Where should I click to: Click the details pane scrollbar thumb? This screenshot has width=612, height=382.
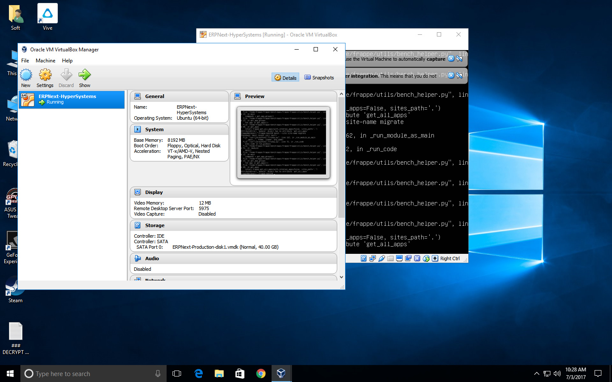[341, 158]
